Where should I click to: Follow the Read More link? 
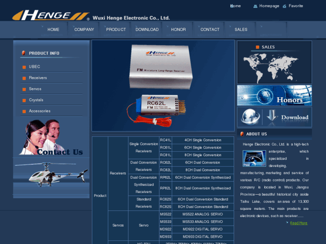point(299,223)
